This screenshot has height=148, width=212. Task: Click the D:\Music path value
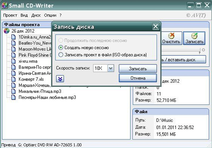[x=165, y=120]
